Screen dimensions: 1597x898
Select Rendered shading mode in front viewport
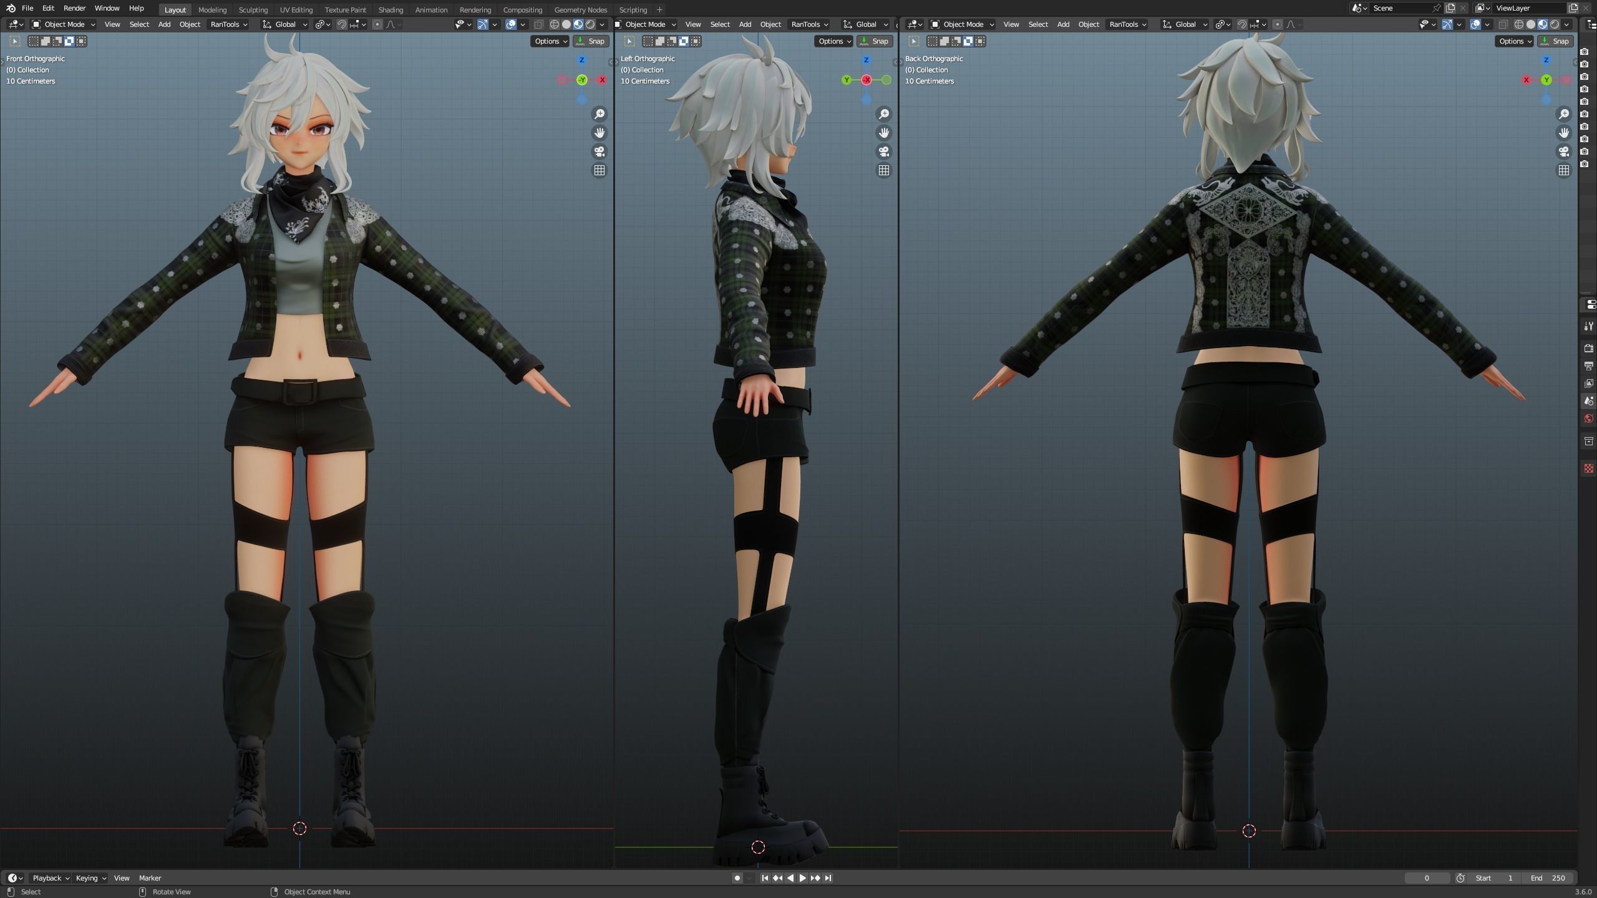[590, 24]
